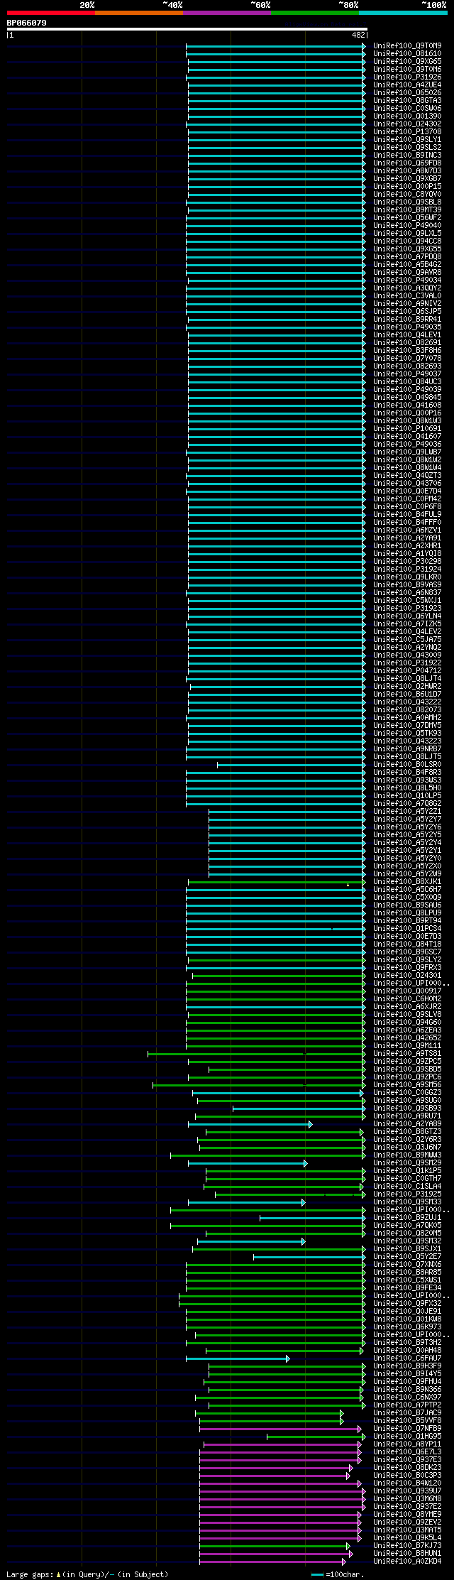Click the last hit UniRef100_A0ZKD4

click(x=407, y=1561)
